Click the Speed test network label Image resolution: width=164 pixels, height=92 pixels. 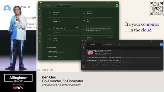[91, 39]
